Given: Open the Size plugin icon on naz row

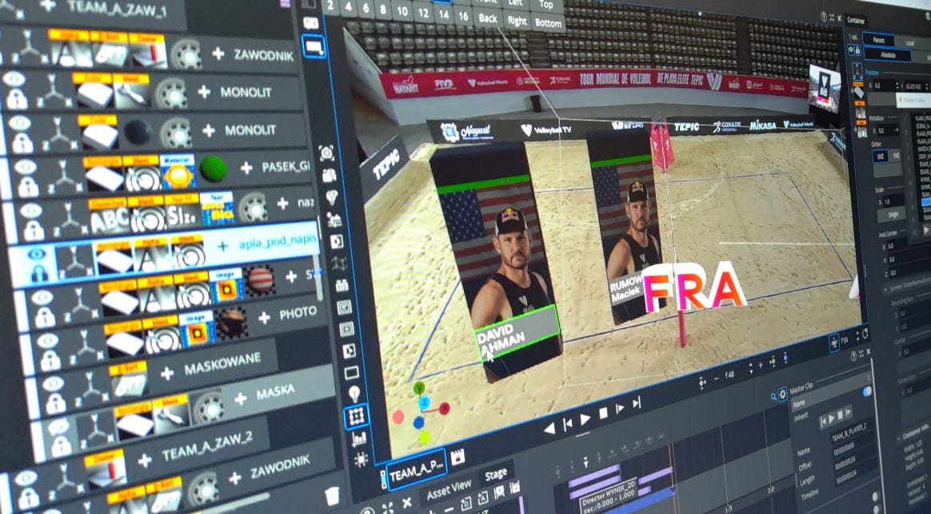Looking at the screenshot, I should pos(182,211).
